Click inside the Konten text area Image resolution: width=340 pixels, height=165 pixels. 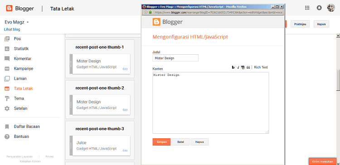[x=210, y=103]
